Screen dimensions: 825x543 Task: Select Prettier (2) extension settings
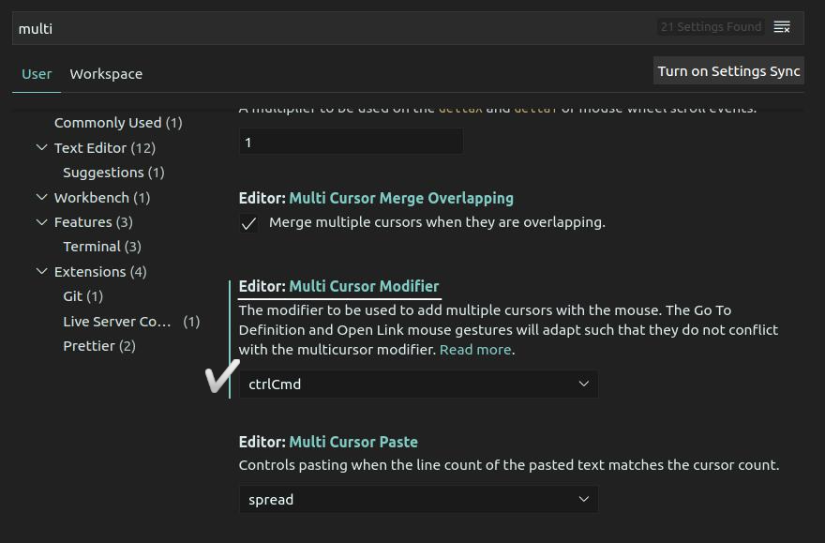coord(99,346)
